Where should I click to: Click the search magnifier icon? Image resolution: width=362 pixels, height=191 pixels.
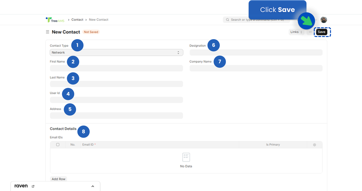coord(227,20)
